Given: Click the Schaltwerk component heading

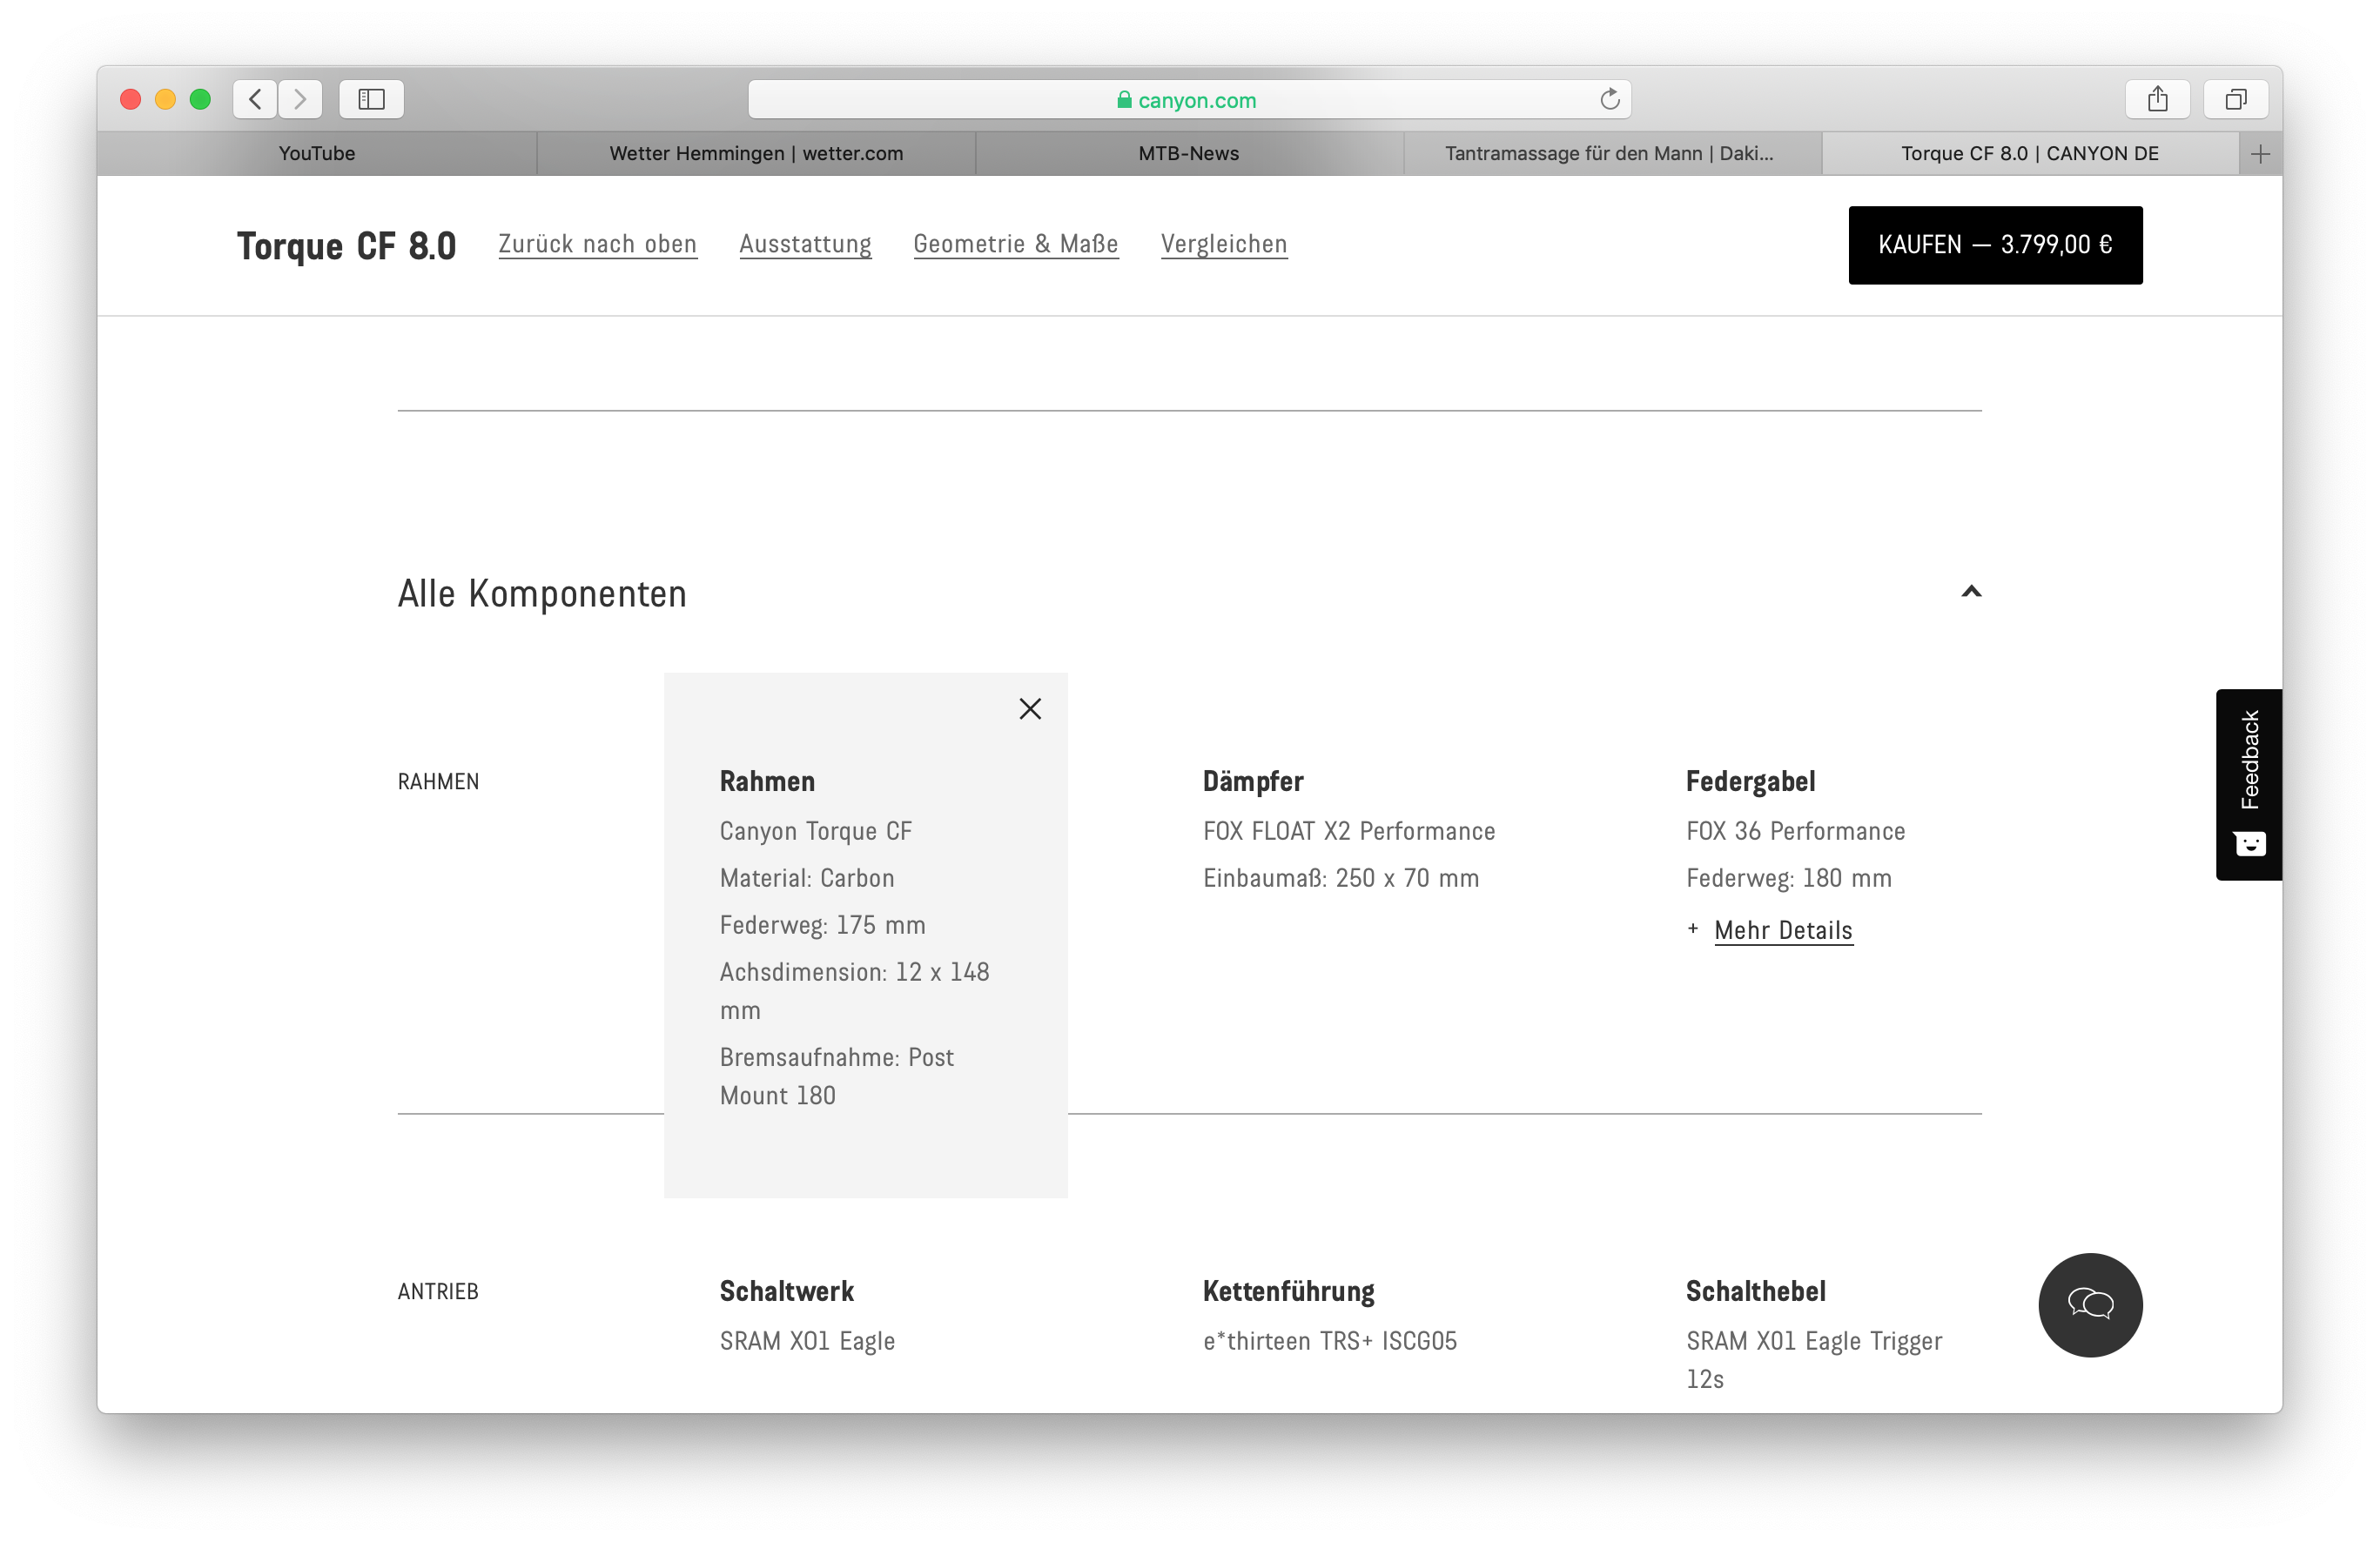Looking at the screenshot, I should 786,1291.
